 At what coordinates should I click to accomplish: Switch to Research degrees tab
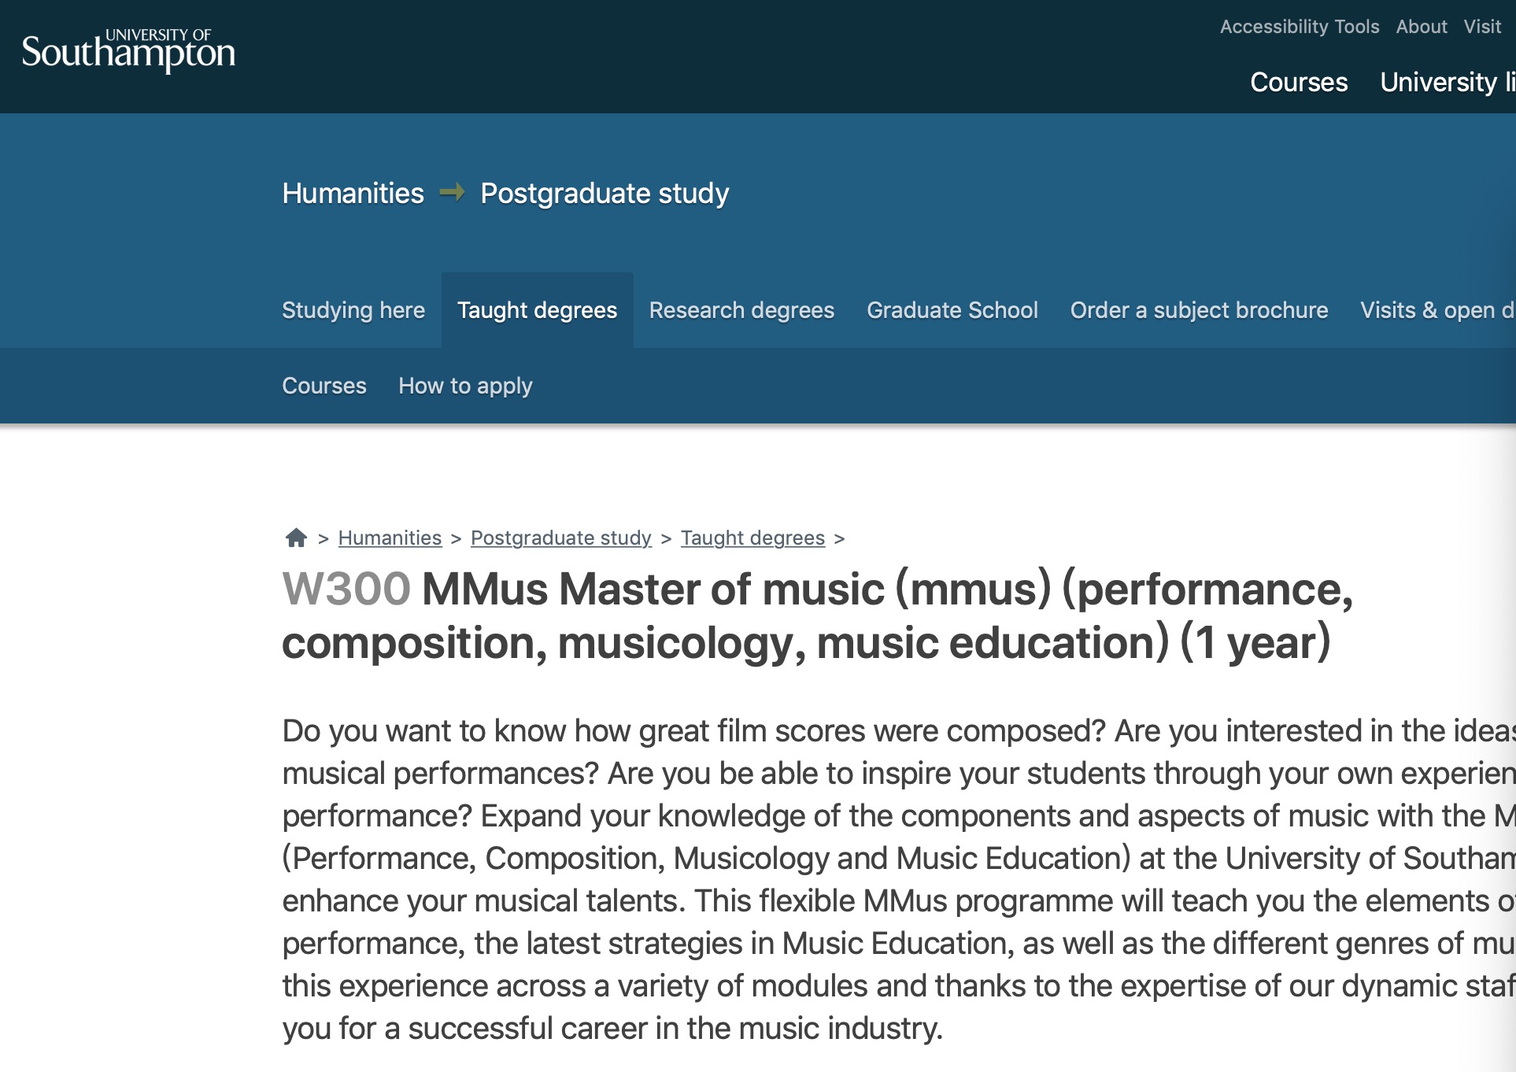741,310
